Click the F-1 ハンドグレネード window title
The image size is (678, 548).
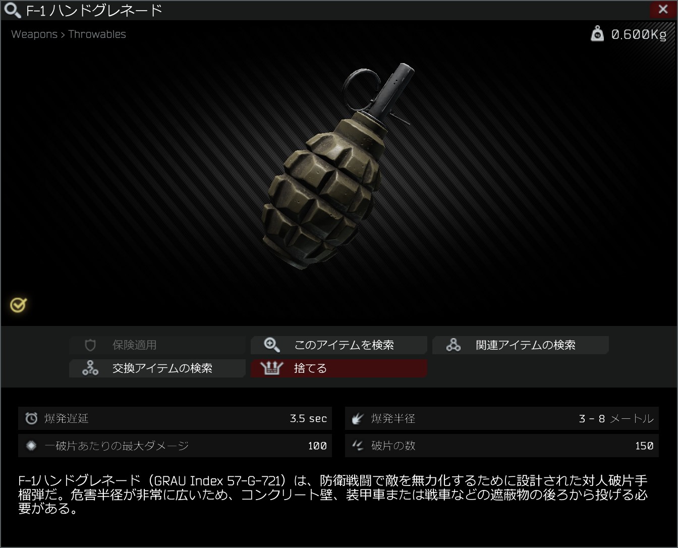[94, 10]
